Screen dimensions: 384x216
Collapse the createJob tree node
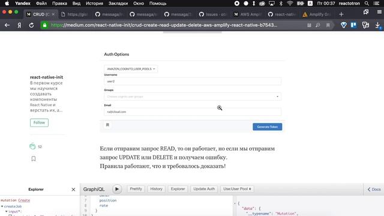tap(2, 206)
